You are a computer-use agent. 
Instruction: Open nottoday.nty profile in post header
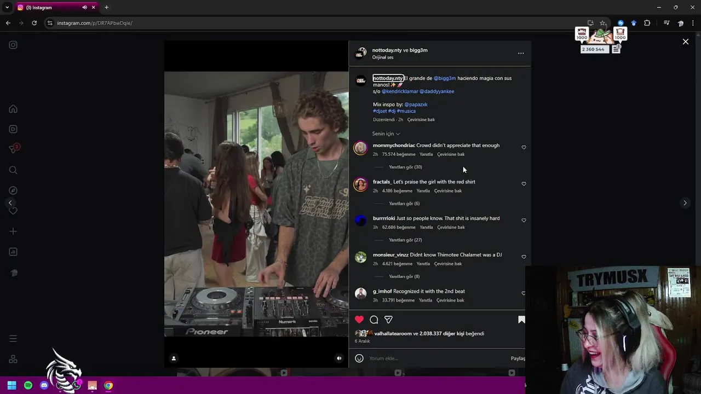point(387,50)
